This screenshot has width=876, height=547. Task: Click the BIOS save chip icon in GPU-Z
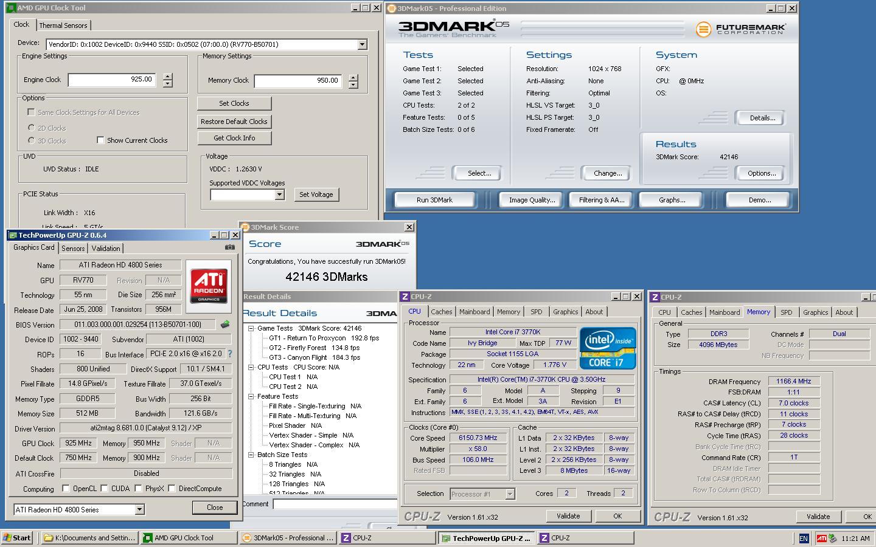[x=225, y=325]
